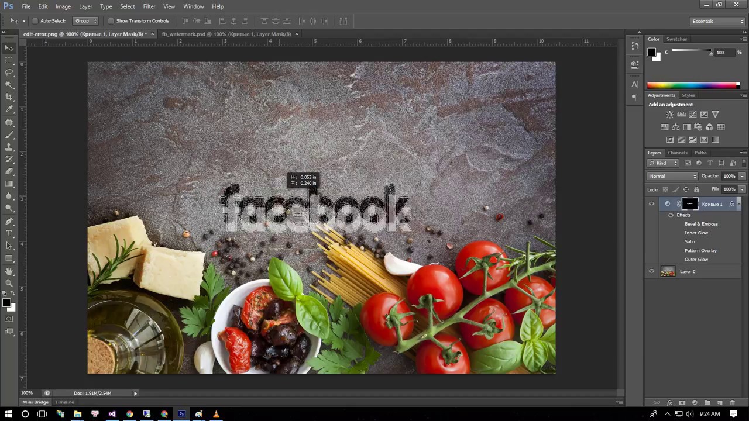
Task: Add a Brightness/Contrast adjustment
Action: (x=669, y=115)
